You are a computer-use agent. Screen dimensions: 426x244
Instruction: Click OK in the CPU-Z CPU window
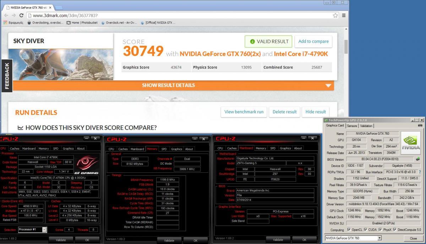87,240
